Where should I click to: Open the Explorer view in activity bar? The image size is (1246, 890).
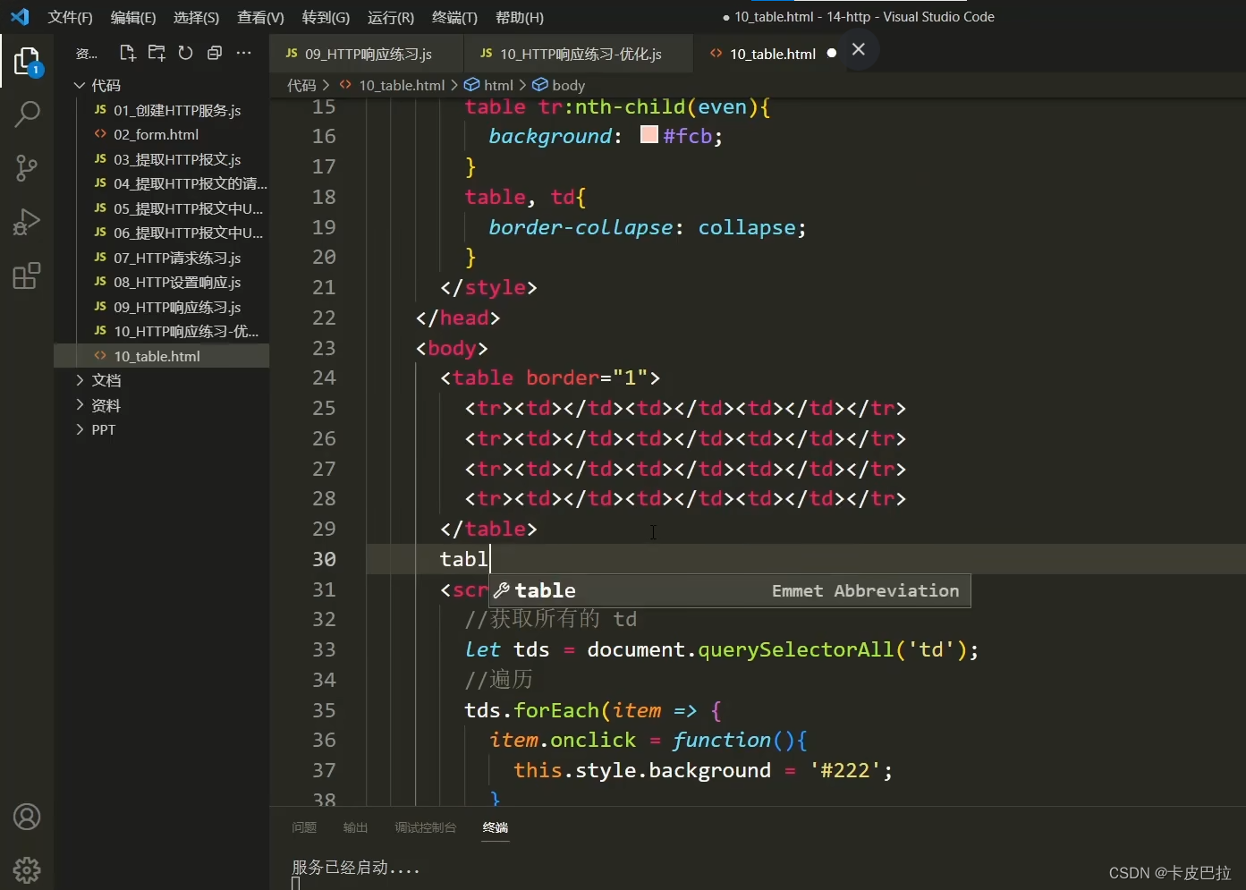click(x=27, y=61)
